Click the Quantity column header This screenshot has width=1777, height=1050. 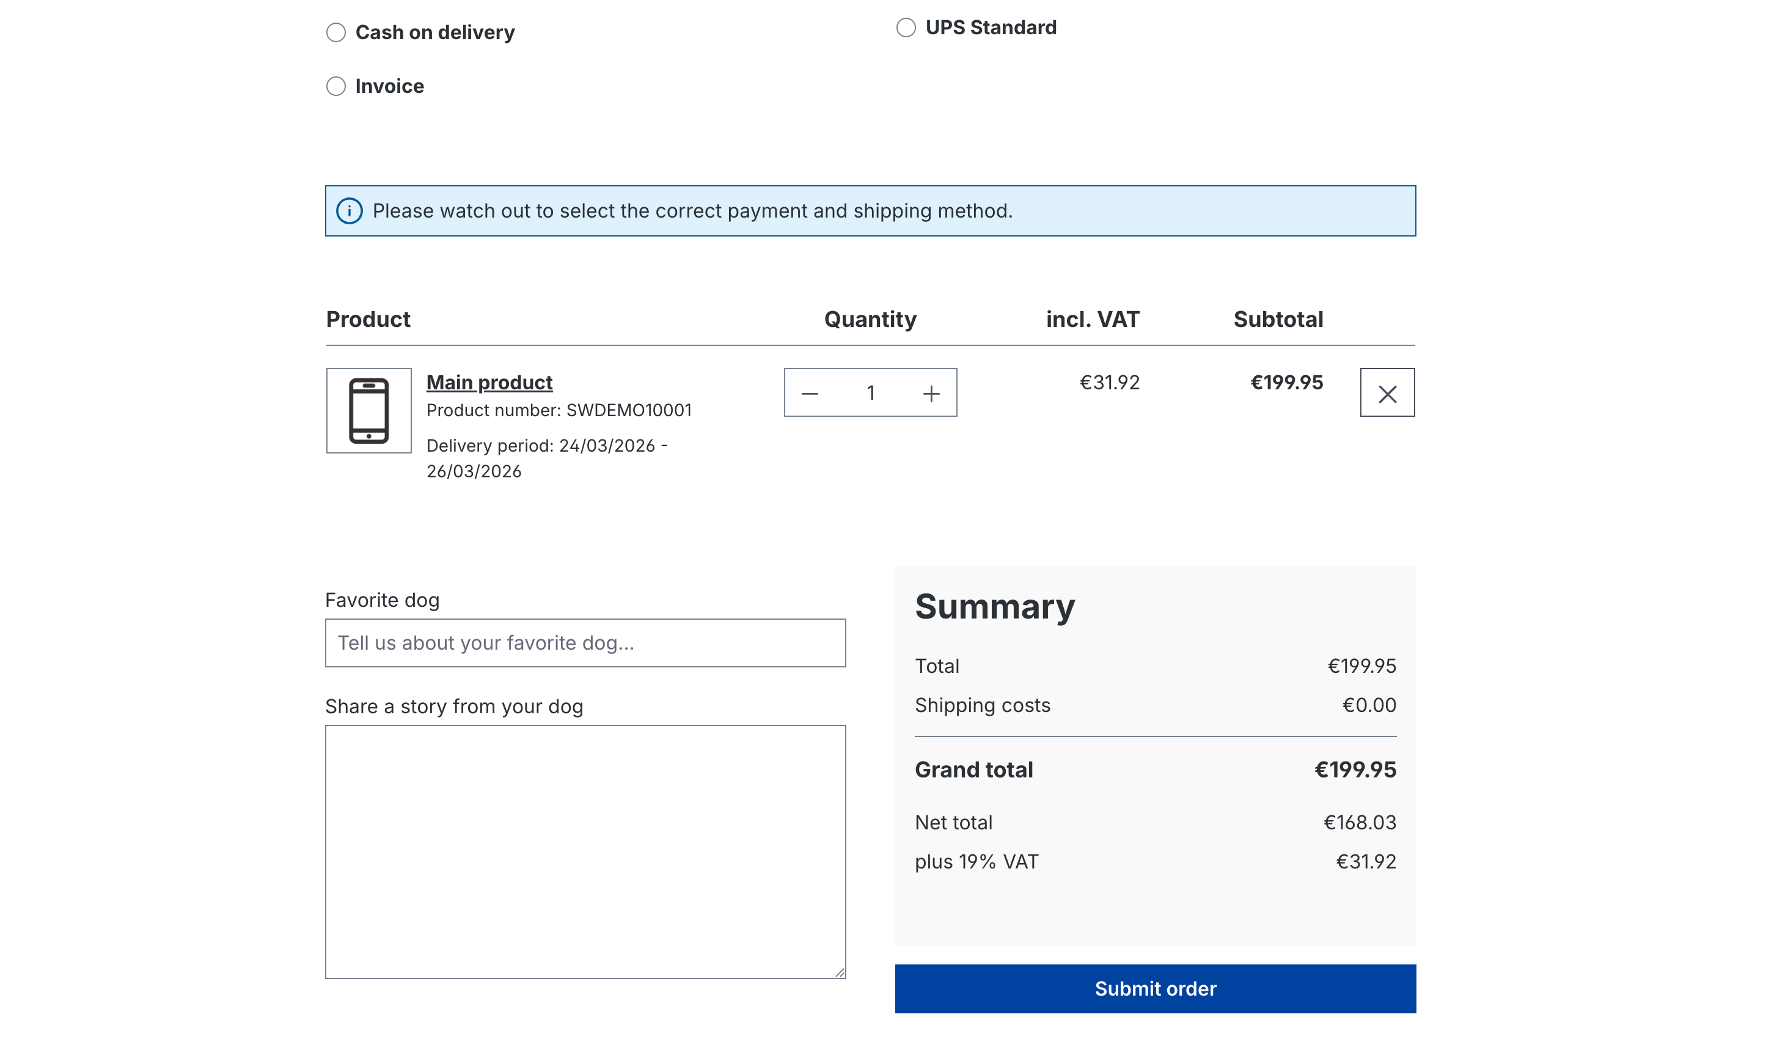coord(870,319)
